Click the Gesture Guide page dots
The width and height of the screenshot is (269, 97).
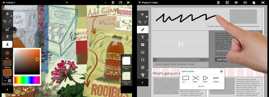[201, 86]
